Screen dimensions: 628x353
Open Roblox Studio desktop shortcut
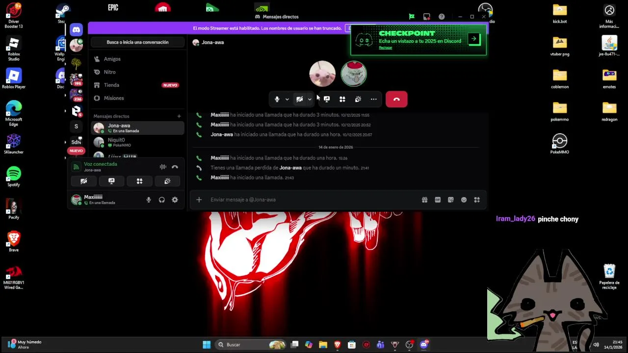pos(14,49)
